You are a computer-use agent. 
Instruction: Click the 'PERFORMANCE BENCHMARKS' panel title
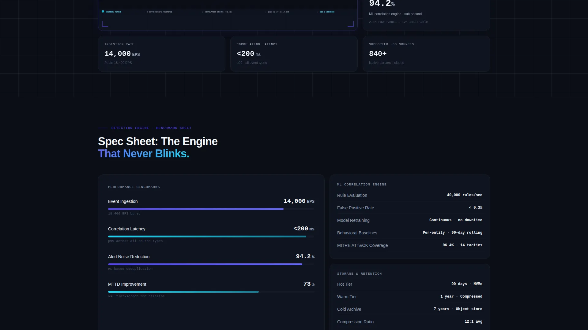(x=134, y=187)
